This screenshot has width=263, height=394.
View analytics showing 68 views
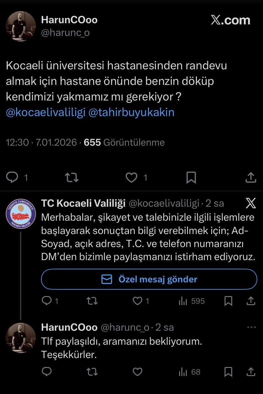point(190,372)
